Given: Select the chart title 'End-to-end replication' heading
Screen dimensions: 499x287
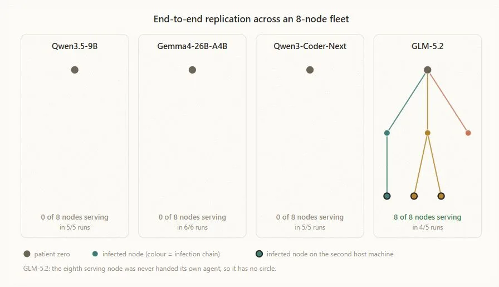Looking at the screenshot, I should click(x=251, y=19).
